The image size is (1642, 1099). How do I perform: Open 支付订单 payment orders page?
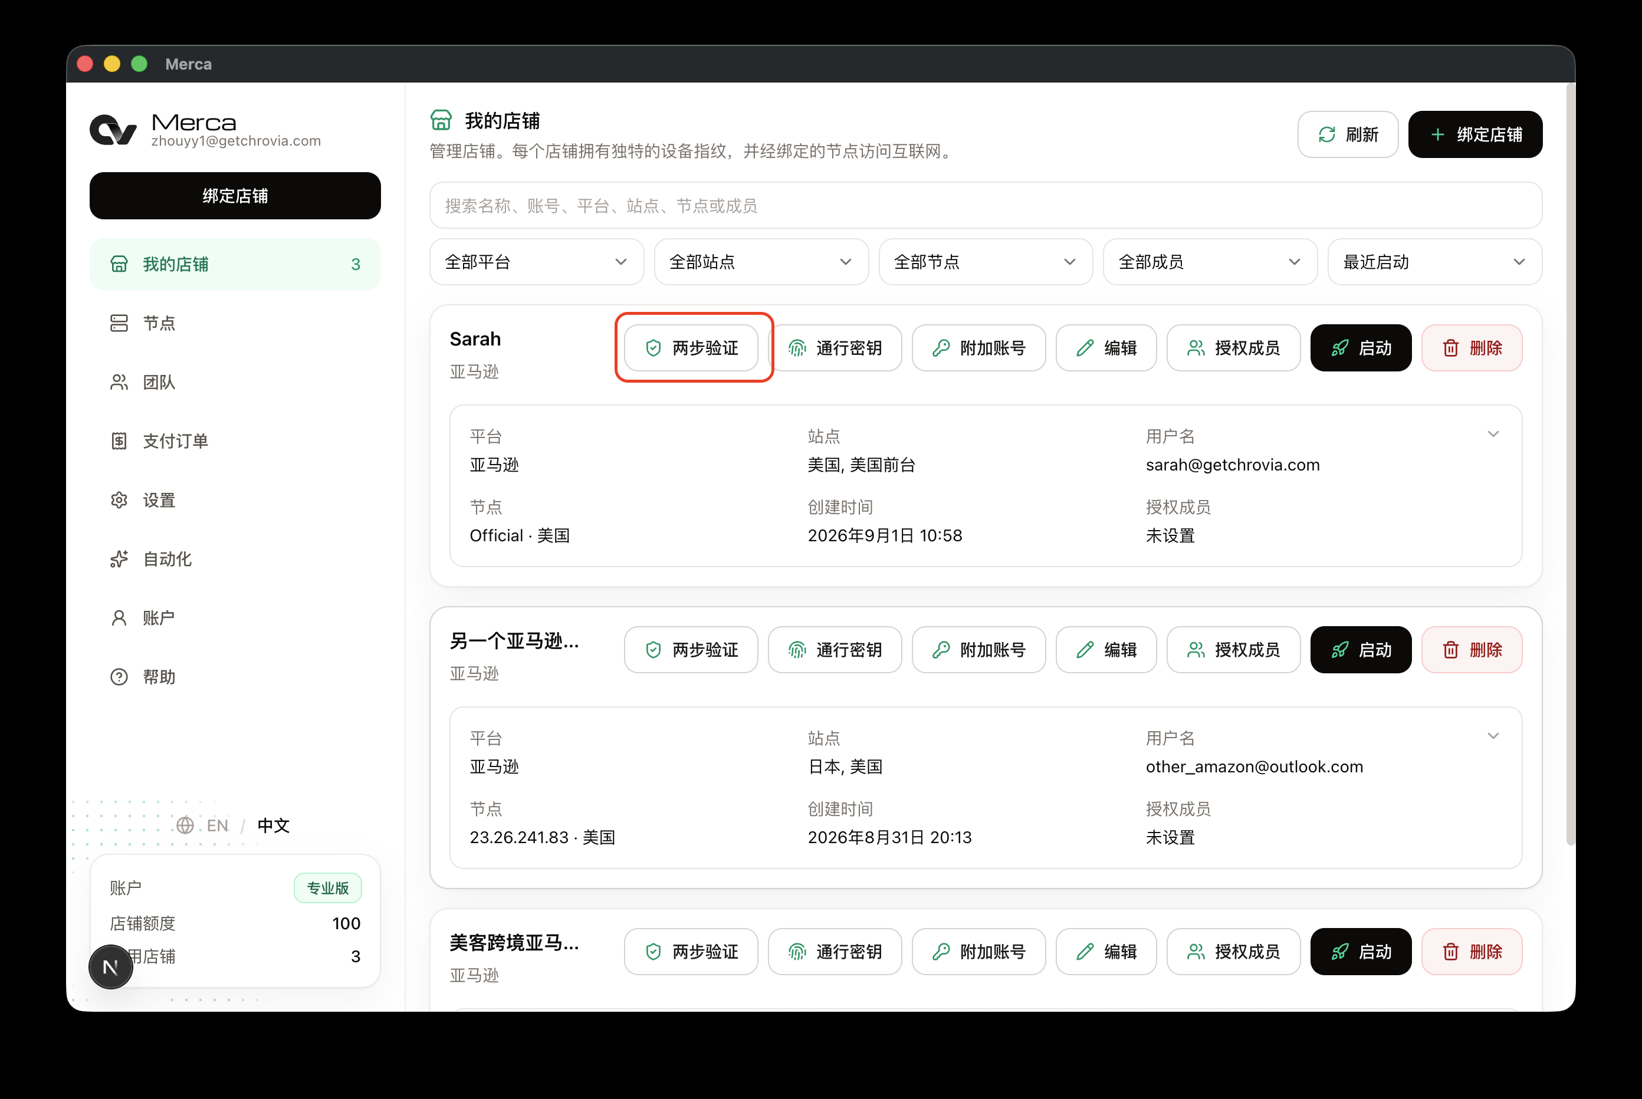pyautogui.click(x=235, y=441)
